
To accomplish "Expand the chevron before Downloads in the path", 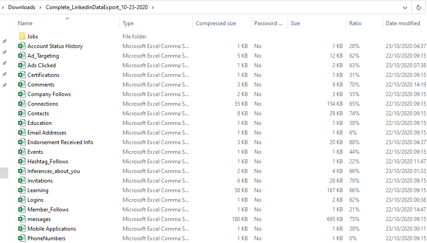I will pyautogui.click(x=3, y=7).
